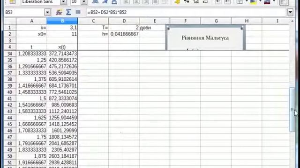This screenshot has width=300, height=168.
Task: Delete a decimal place
Action: pyautogui.click(x=205, y=2)
